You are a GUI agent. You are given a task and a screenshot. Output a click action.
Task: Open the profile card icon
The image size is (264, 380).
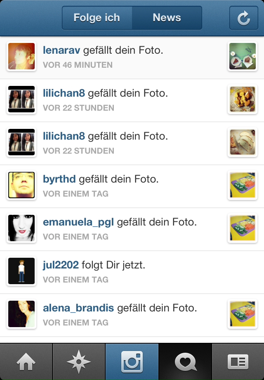(238, 361)
